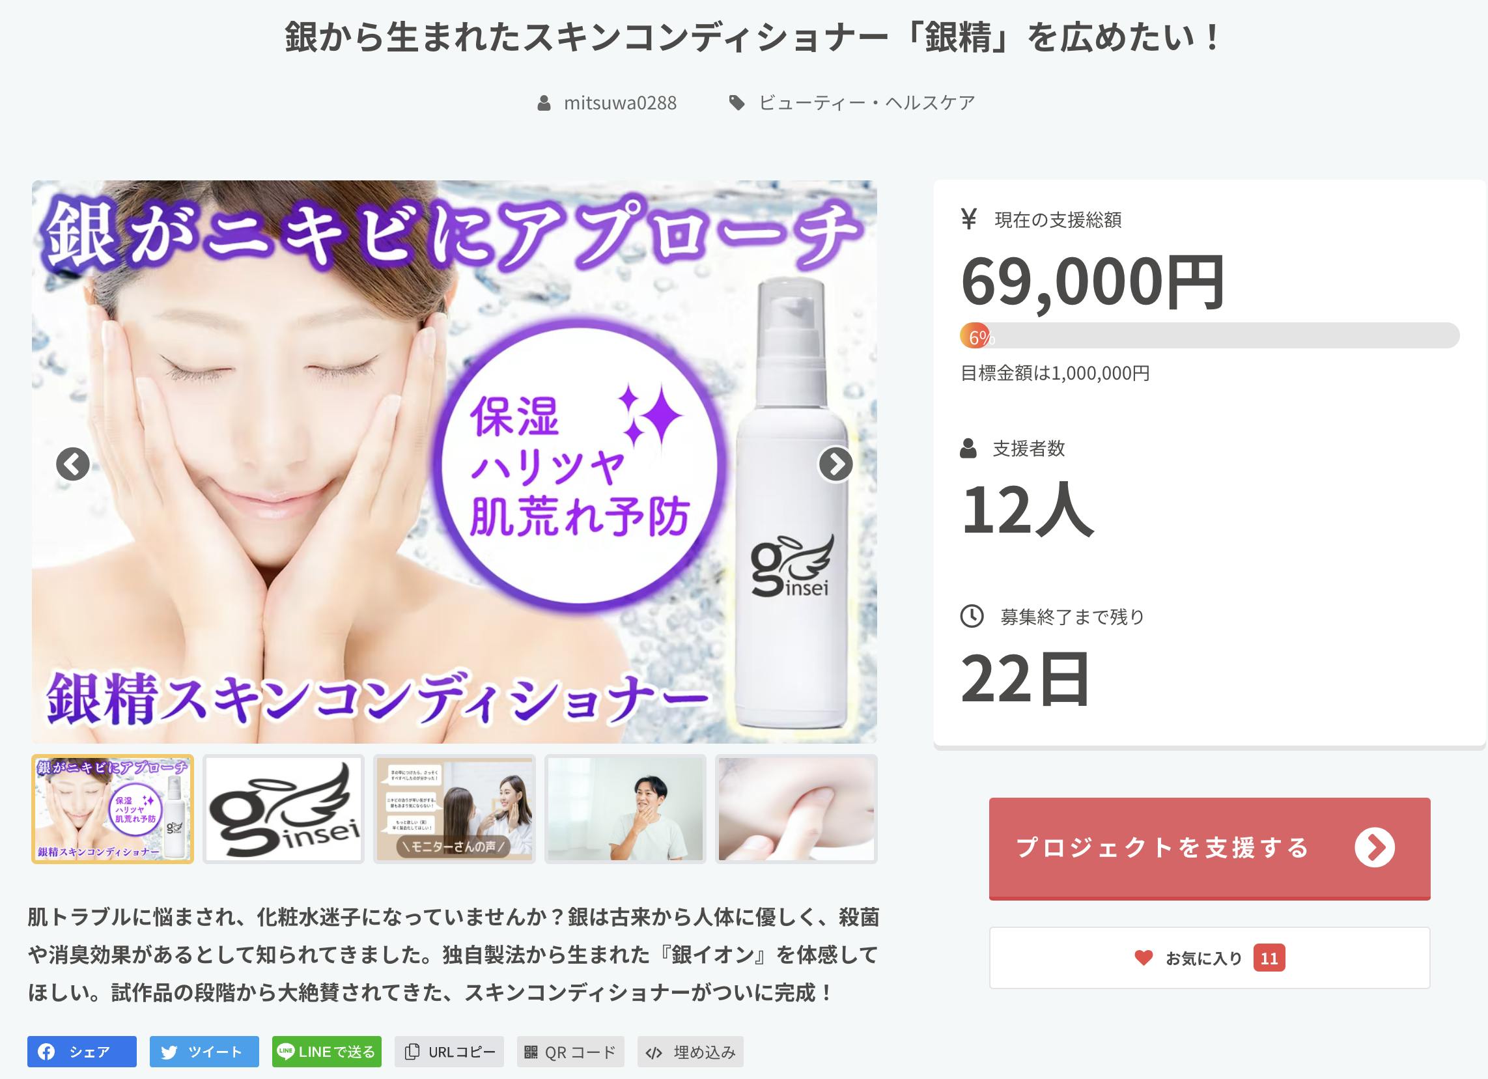Click プロジェクトを支援する button

(1209, 848)
